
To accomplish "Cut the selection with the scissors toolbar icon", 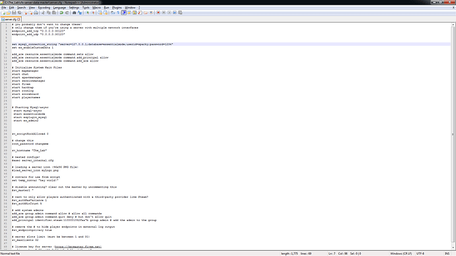I will (x=43, y=13).
